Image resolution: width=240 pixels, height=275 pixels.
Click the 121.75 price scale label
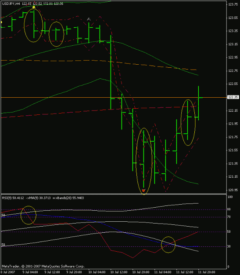pyautogui.click(x=233, y=137)
